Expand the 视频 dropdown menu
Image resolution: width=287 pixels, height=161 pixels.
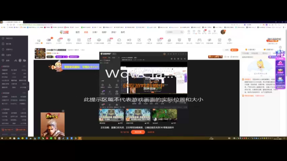(104, 32)
